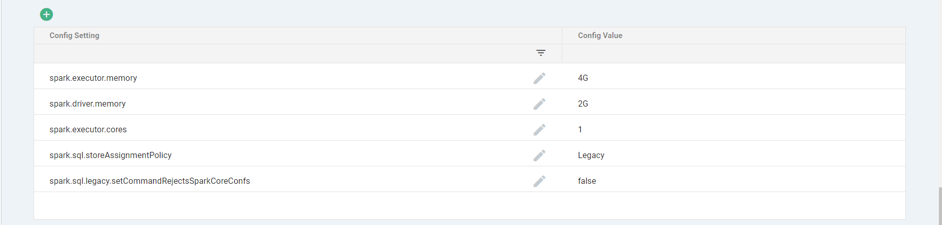Screen dimensions: 942x225
Task: Click the false config value cell
Action: 587,181
